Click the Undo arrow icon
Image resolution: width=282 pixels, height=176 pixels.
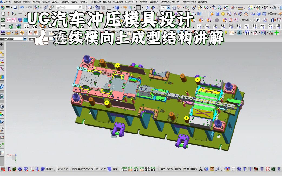[22, 8]
